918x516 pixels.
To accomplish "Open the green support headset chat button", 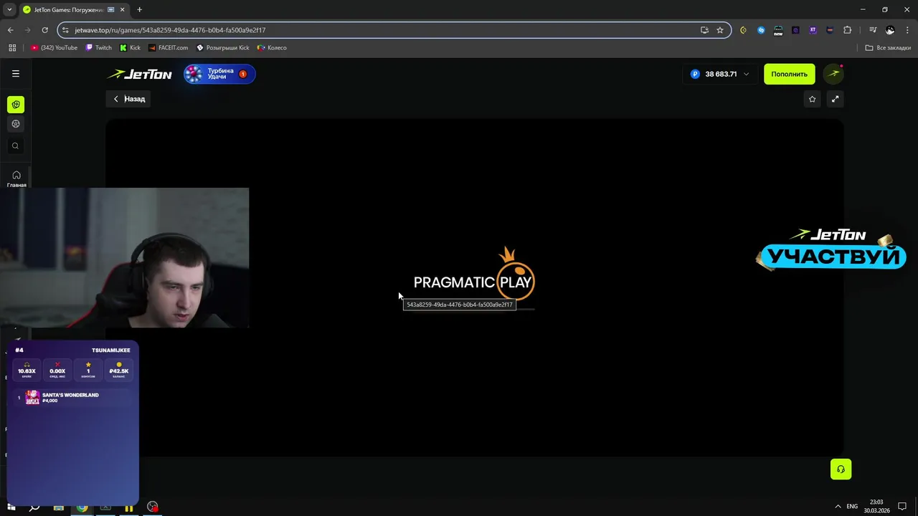I will click(x=841, y=469).
